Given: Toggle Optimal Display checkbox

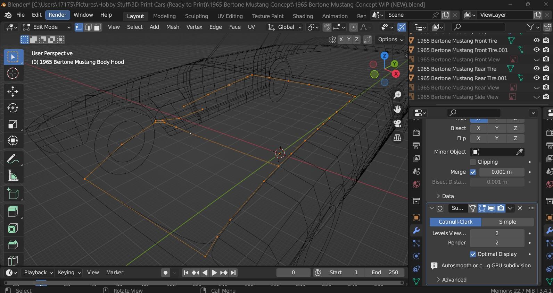Looking at the screenshot, I should (x=473, y=254).
